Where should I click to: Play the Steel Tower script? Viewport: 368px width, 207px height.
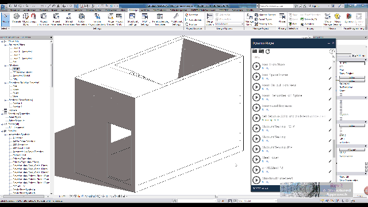256,159
